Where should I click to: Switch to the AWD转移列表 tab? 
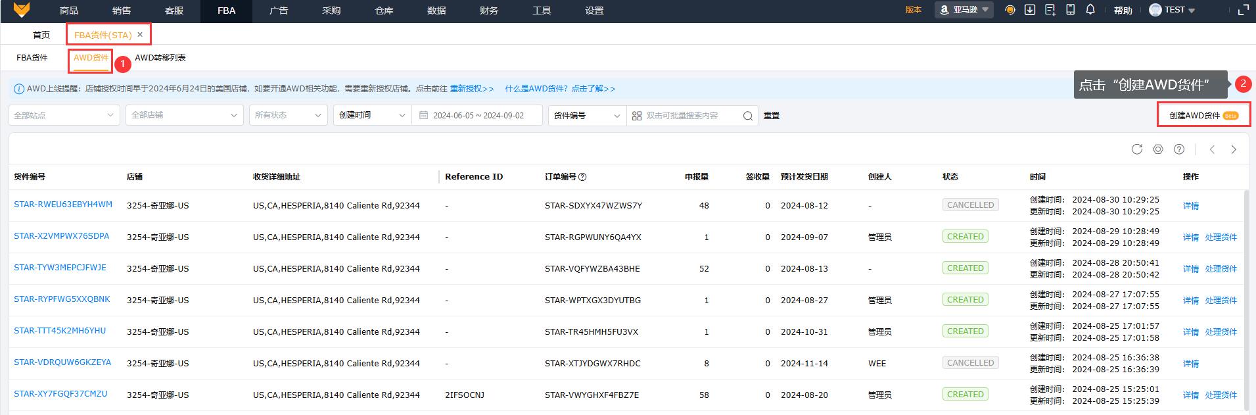point(160,58)
